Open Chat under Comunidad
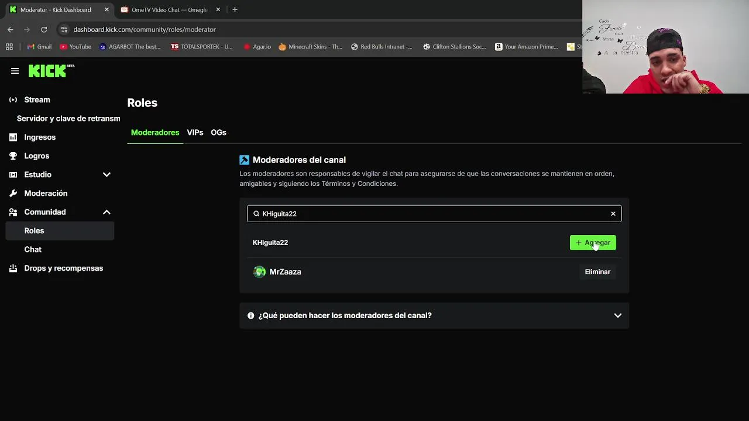Viewport: 749px width, 421px height. pos(33,250)
